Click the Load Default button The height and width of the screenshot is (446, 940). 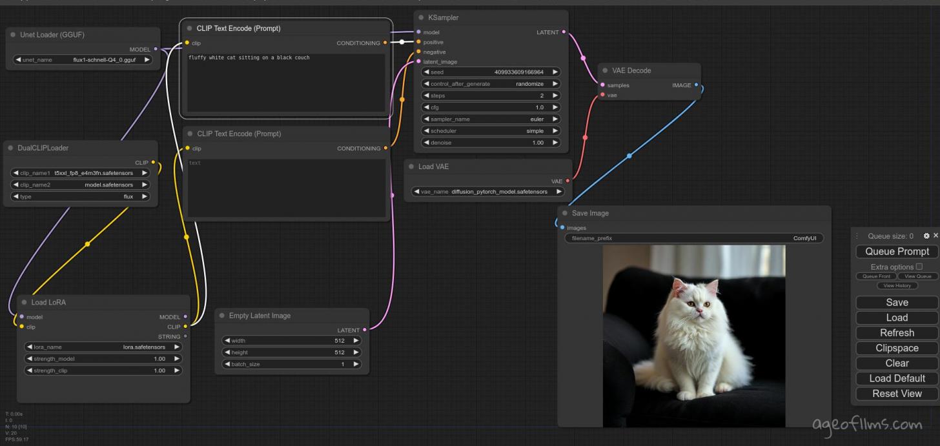pyautogui.click(x=897, y=378)
